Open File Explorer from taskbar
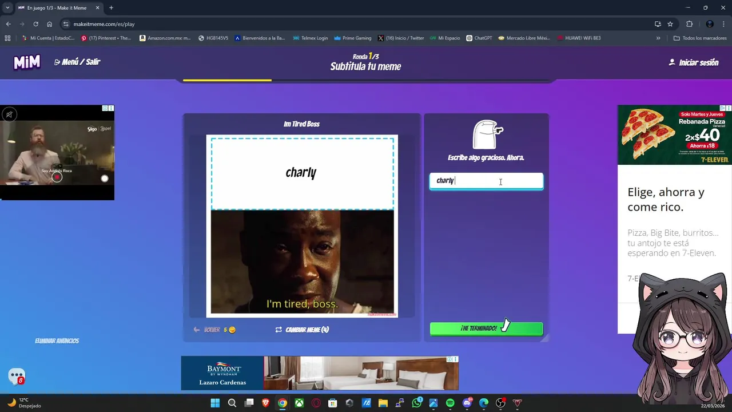Viewport: 732px width, 412px height. 383,403
